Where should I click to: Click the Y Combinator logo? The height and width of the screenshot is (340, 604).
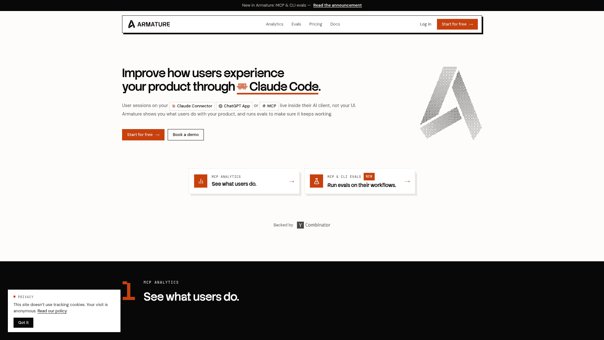pos(314,225)
